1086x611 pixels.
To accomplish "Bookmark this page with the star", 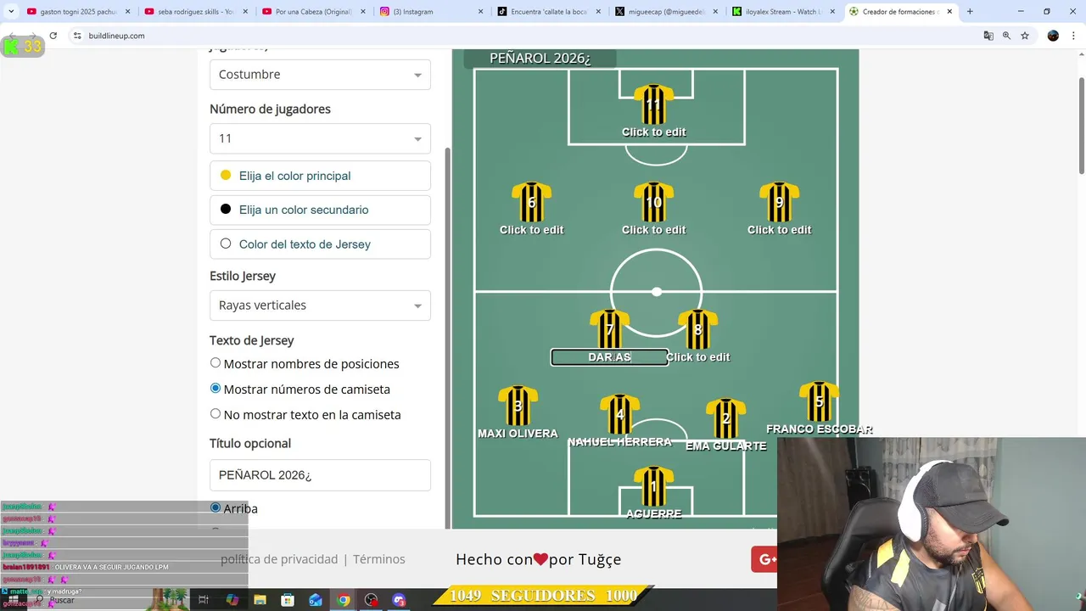I will click(1025, 36).
